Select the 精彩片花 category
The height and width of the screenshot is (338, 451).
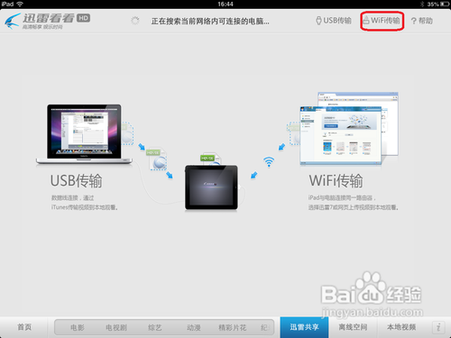click(x=233, y=327)
